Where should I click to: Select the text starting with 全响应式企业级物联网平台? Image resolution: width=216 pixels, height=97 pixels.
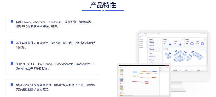click(55, 87)
